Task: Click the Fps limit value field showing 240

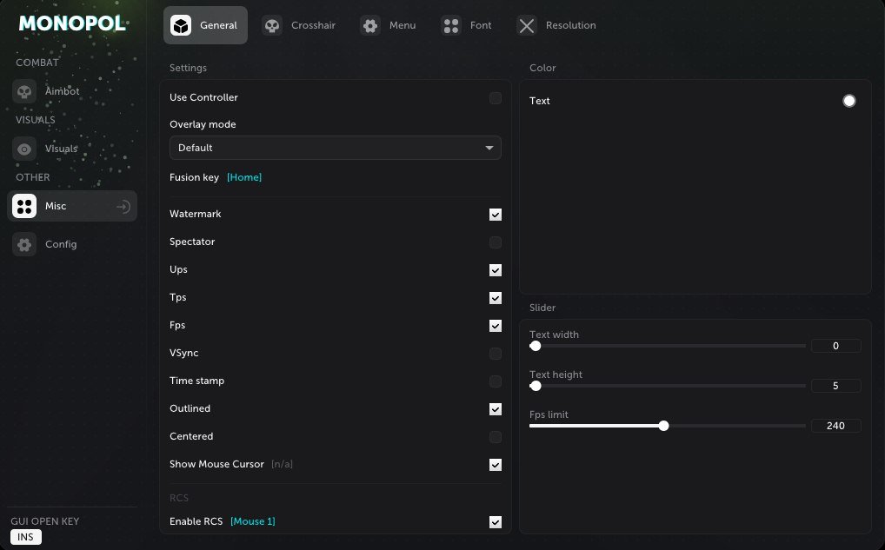Action: pyautogui.click(x=836, y=426)
